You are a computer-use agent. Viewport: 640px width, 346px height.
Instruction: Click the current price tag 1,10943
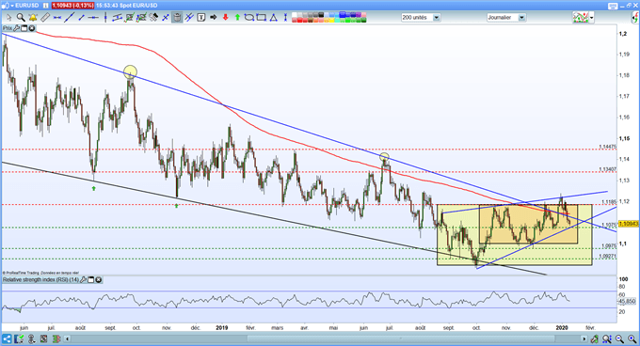629,224
